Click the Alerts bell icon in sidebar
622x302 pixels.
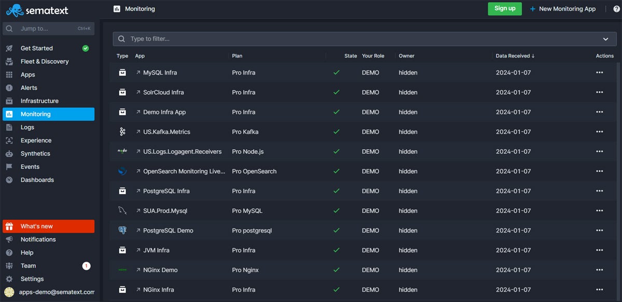[x=9, y=88]
